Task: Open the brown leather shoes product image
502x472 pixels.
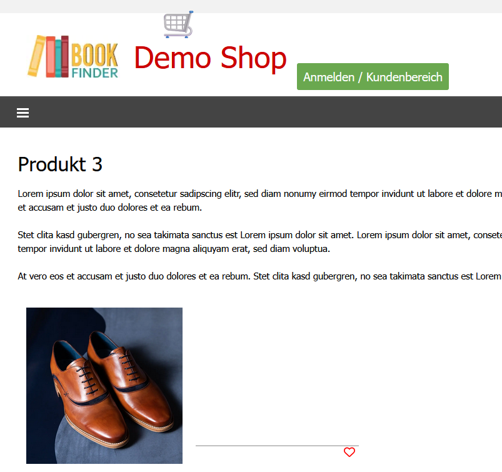Action: pos(104,386)
